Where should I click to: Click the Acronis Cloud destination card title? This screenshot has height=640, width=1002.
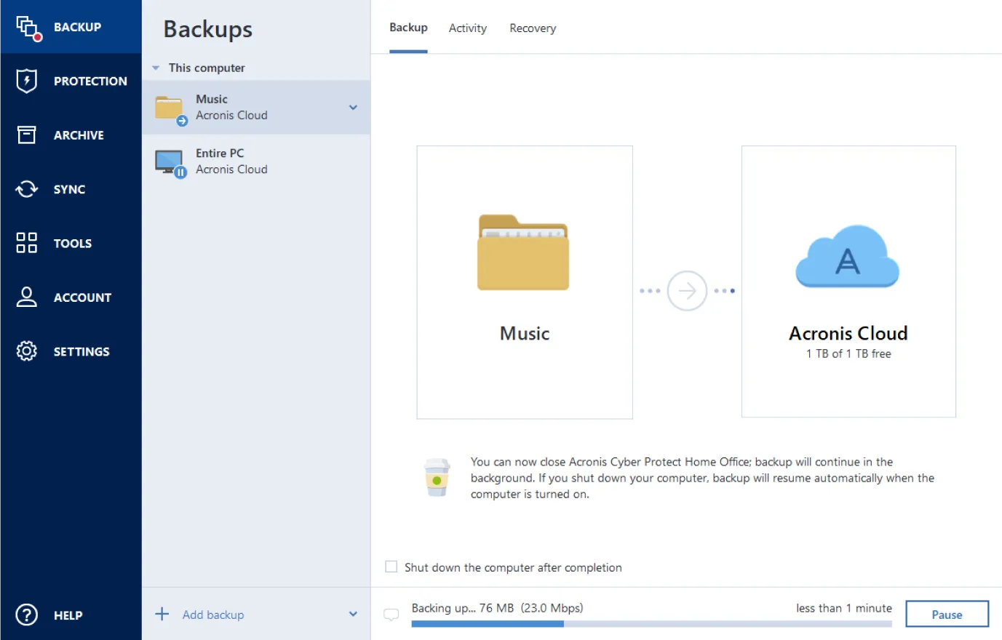pos(848,333)
